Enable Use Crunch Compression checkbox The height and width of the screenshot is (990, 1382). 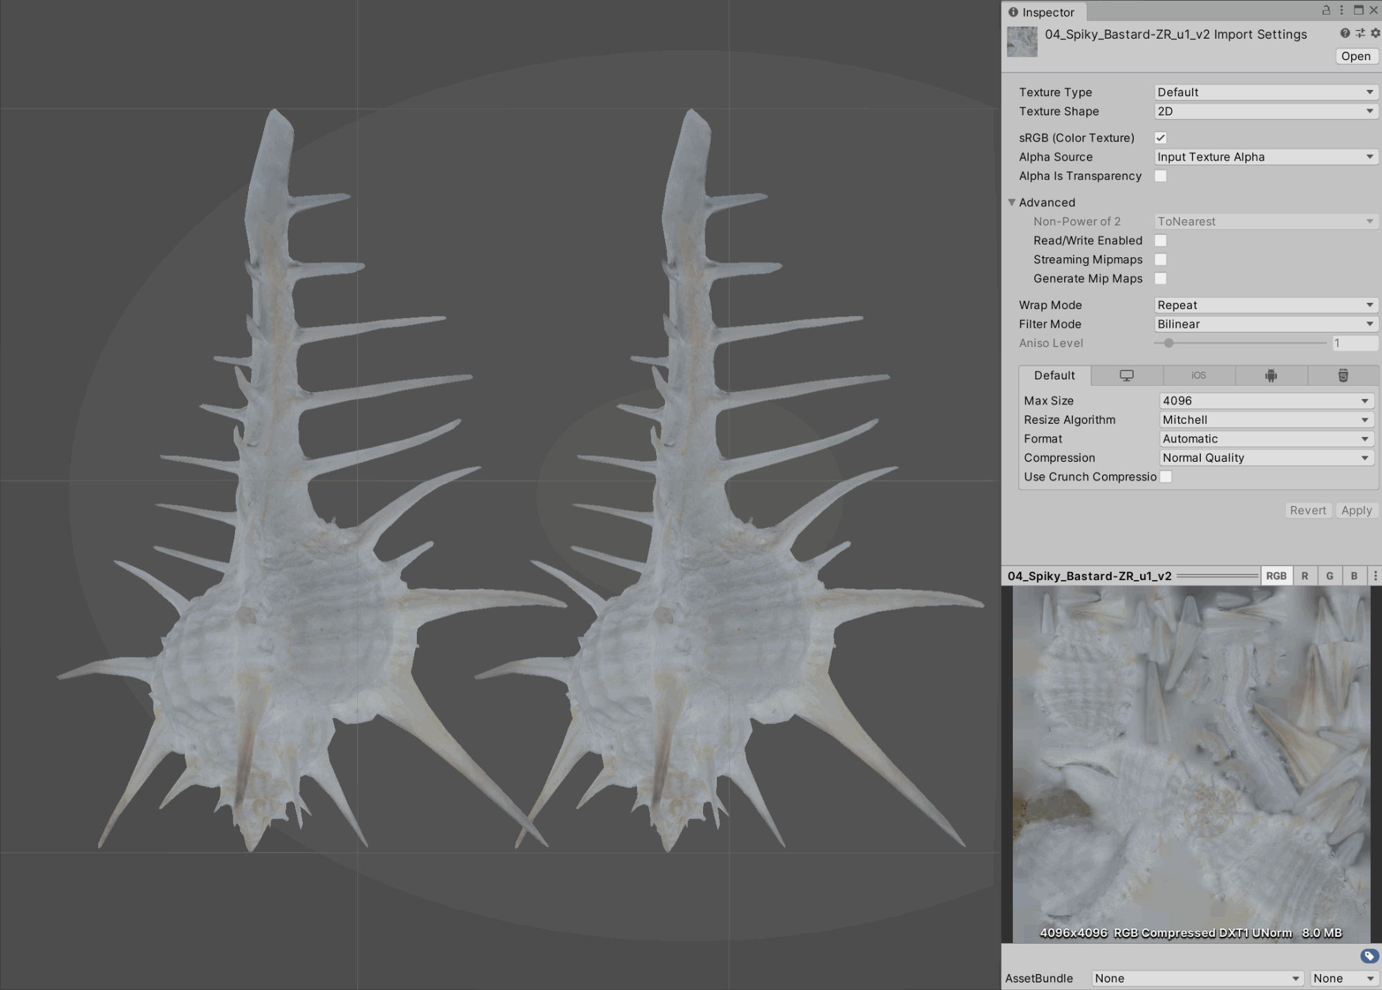pos(1166,476)
